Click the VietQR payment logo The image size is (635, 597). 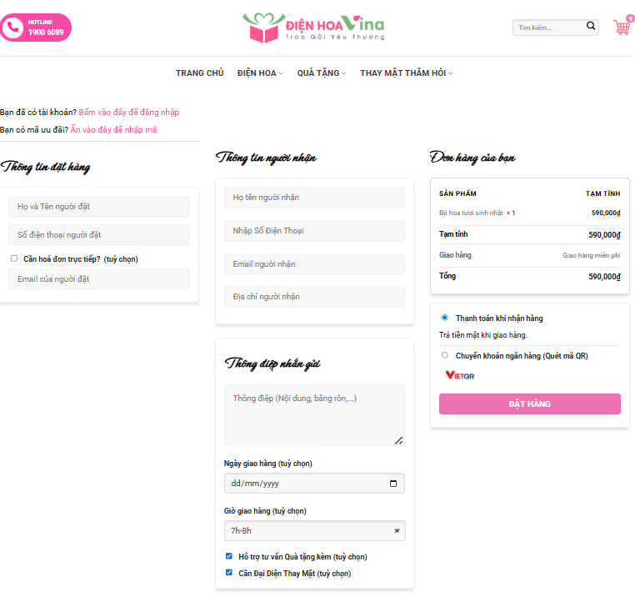[460, 376]
